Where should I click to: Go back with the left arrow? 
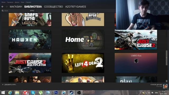[x=2, y=7]
